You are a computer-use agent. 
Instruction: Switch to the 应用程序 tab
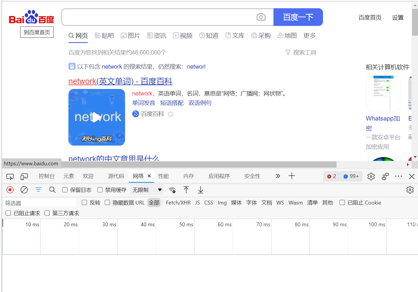point(219,176)
